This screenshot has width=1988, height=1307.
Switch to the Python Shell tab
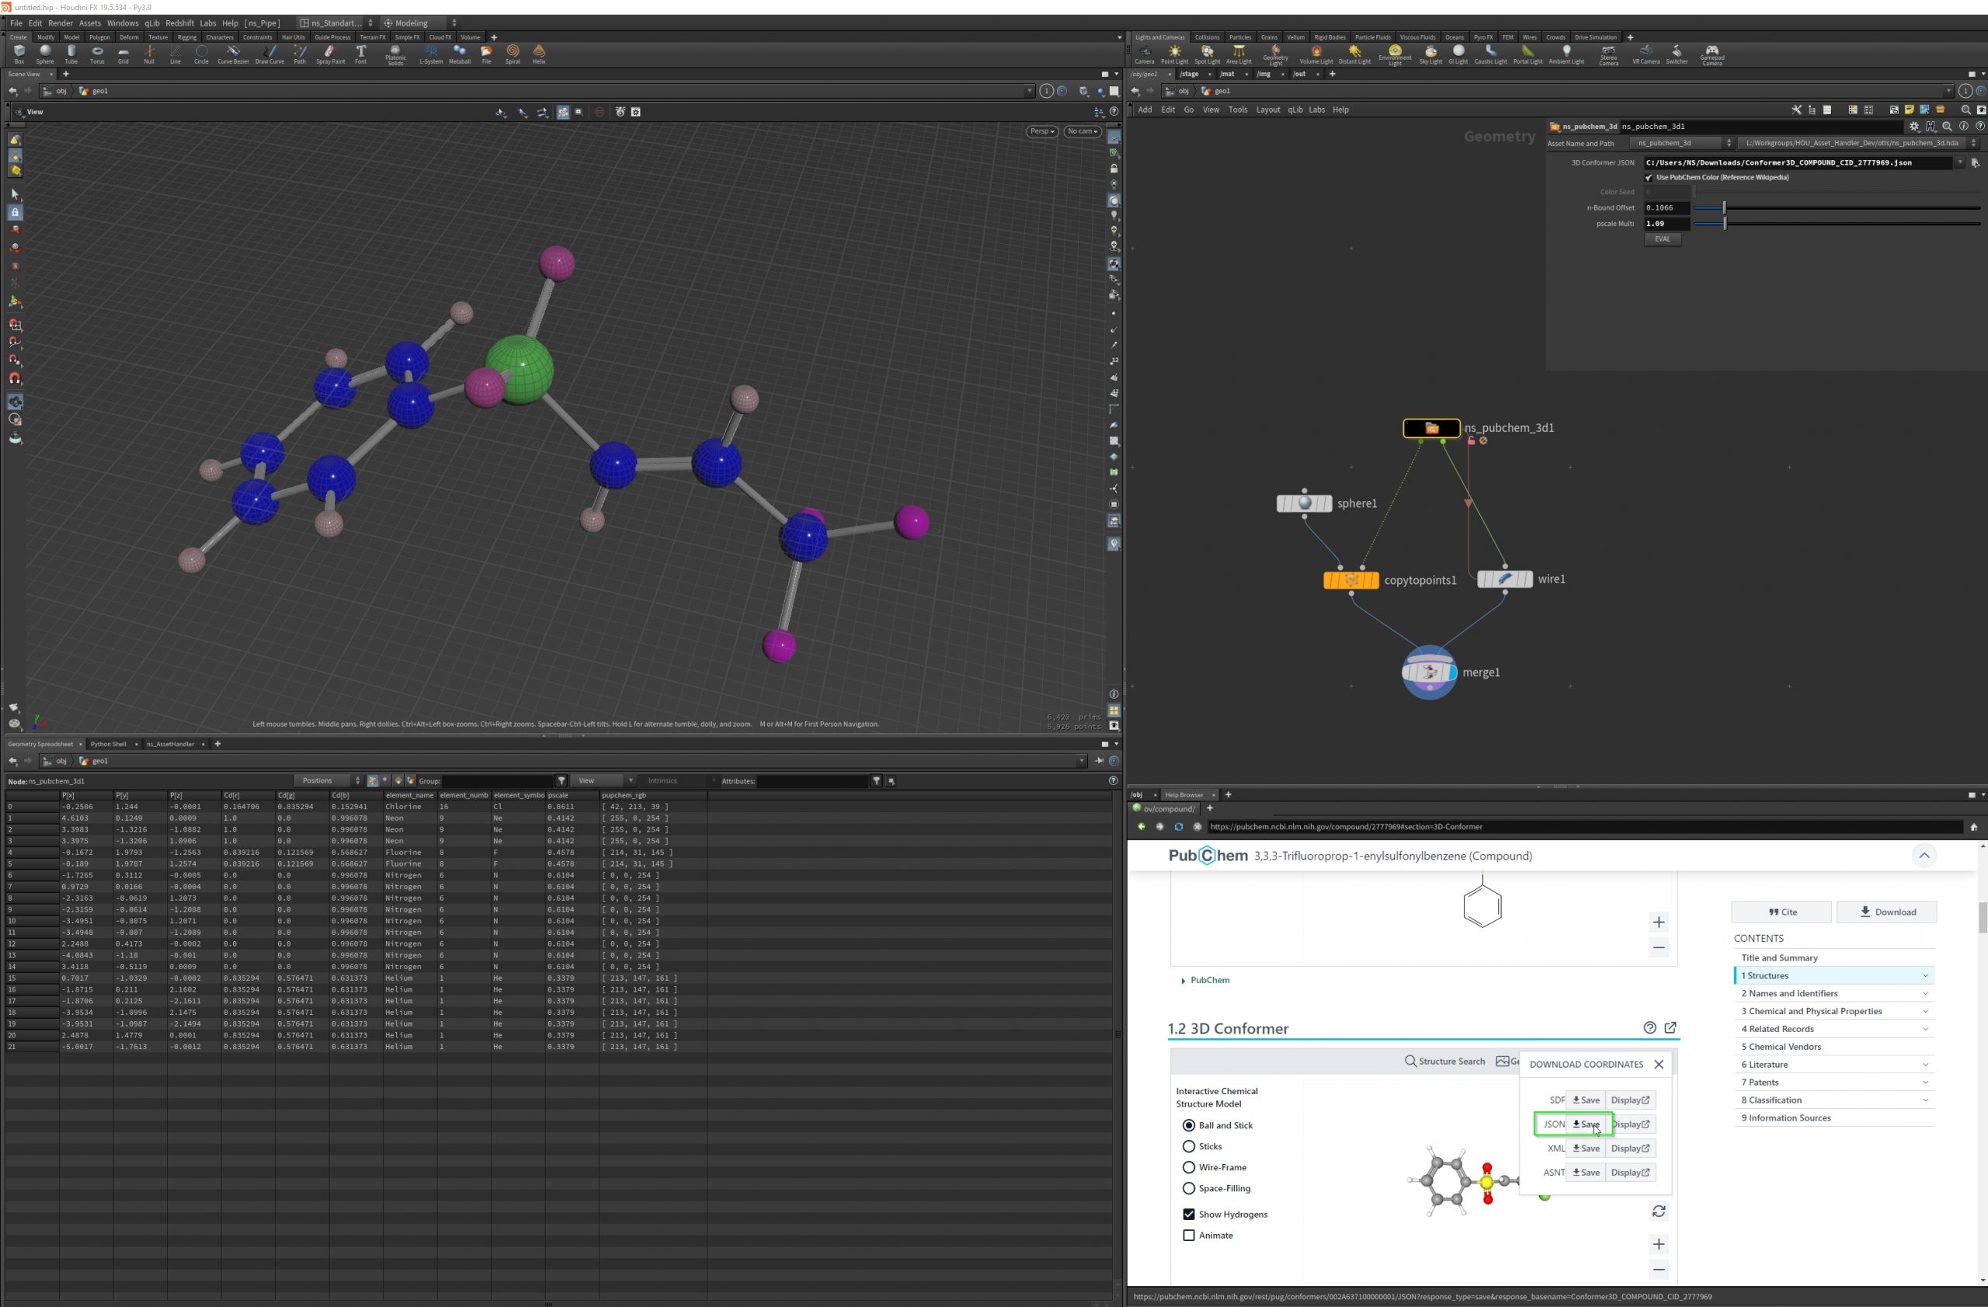pos(109,743)
